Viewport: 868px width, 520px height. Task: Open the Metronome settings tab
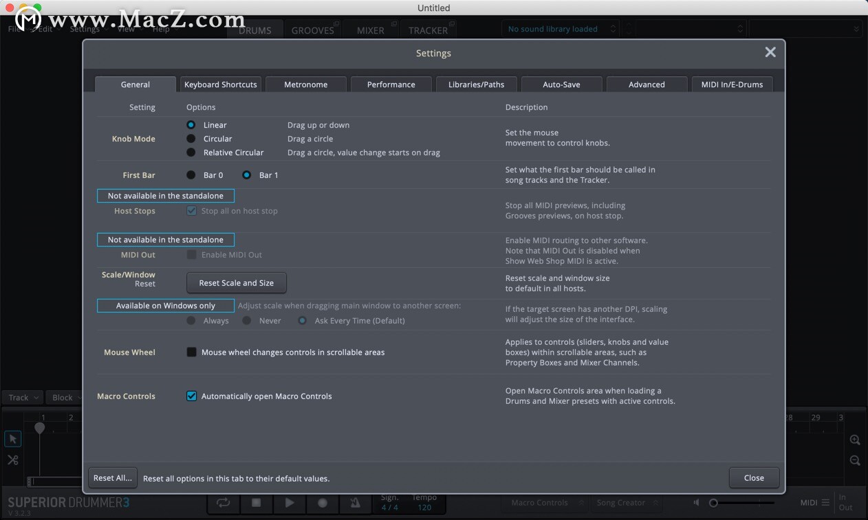pos(306,84)
